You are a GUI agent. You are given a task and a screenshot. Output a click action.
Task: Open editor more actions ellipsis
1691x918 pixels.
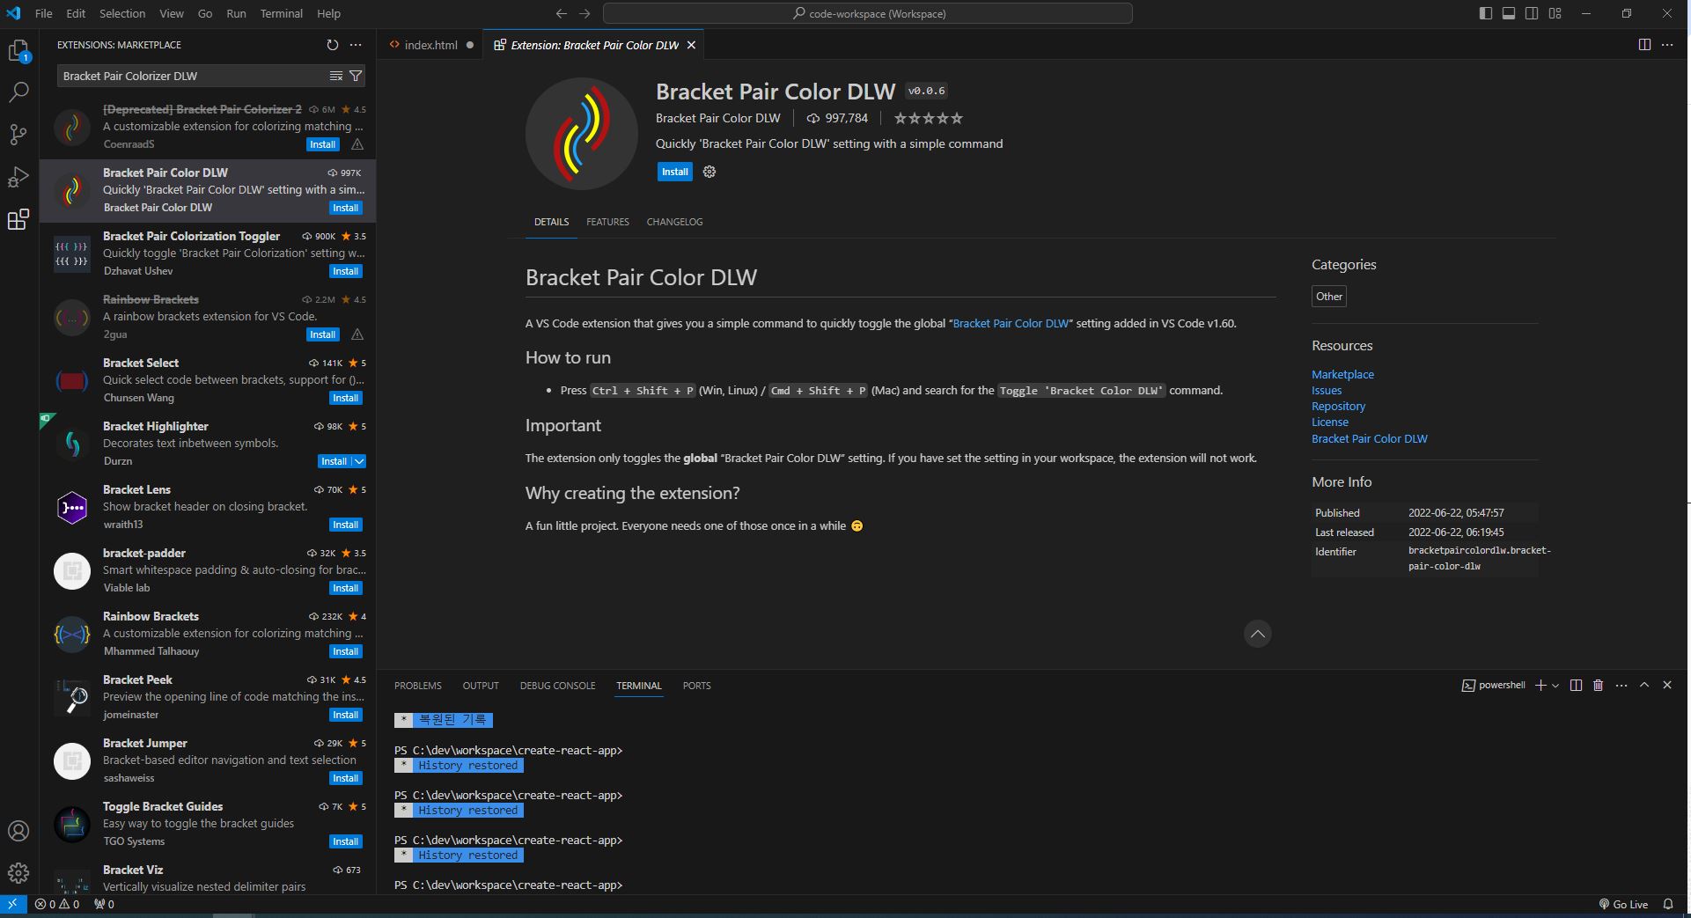point(1667,45)
